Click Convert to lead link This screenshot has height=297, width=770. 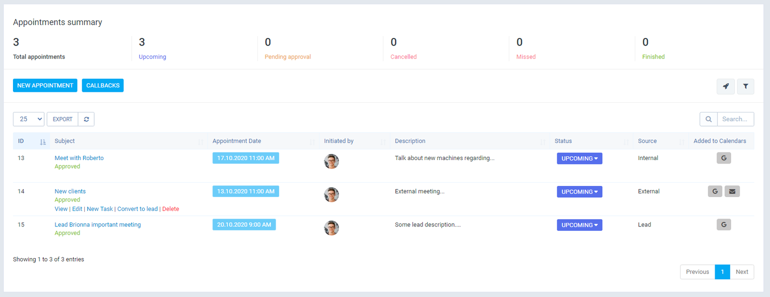(137, 209)
